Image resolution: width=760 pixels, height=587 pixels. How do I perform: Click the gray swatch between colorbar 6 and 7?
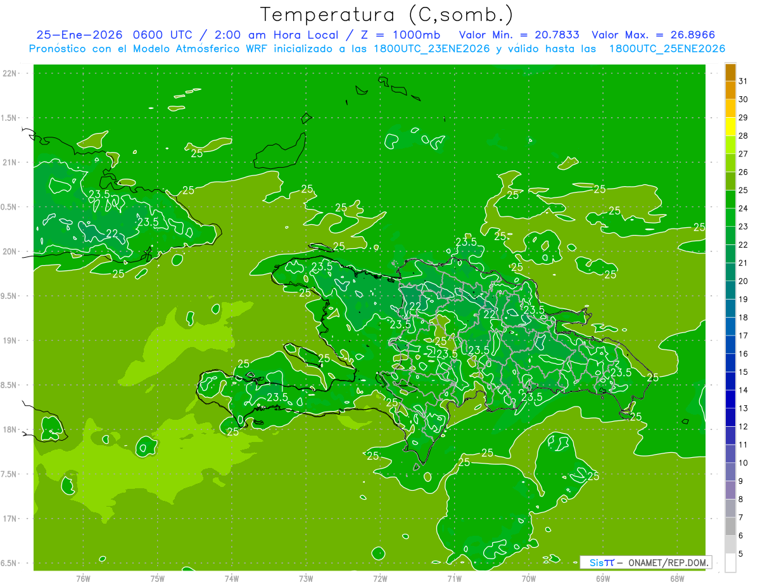(730, 526)
